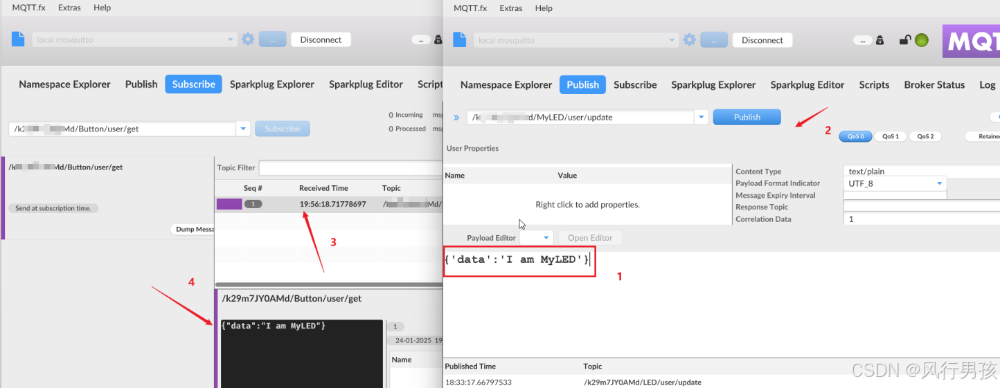Click Disconnect in the left window

coord(321,39)
